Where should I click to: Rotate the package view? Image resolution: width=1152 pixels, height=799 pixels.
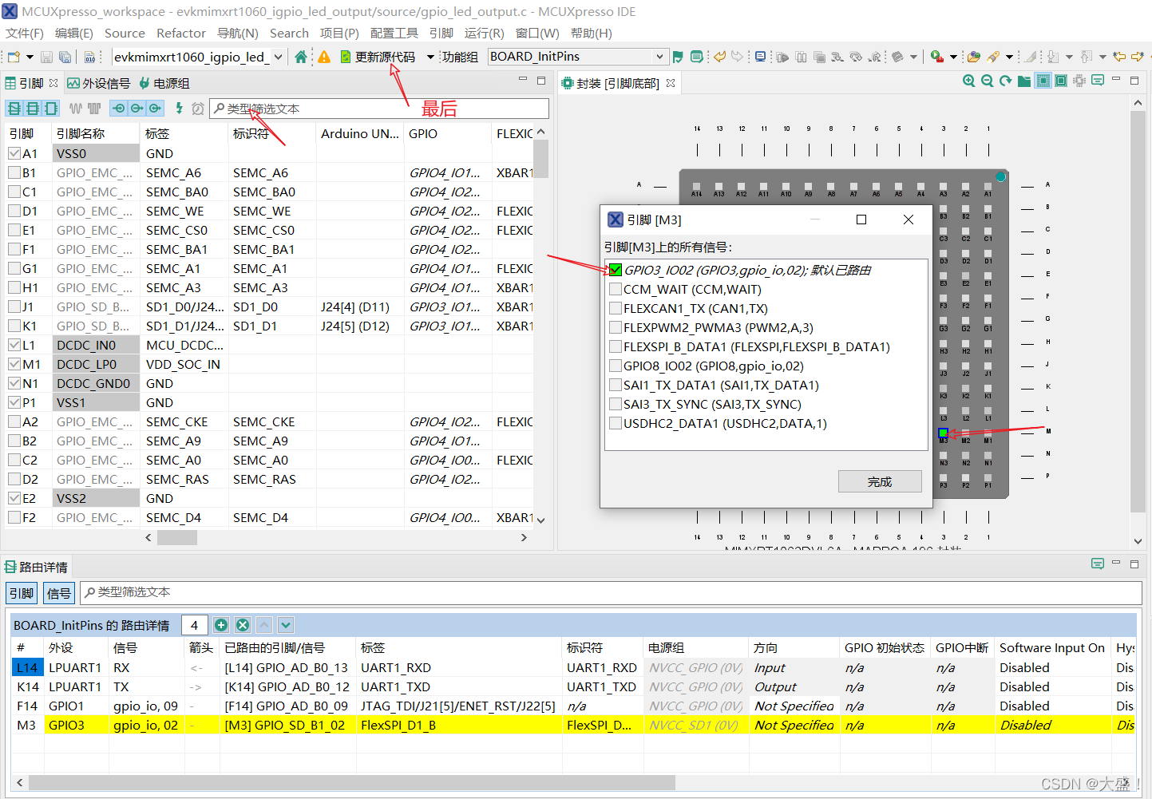coord(1005,81)
